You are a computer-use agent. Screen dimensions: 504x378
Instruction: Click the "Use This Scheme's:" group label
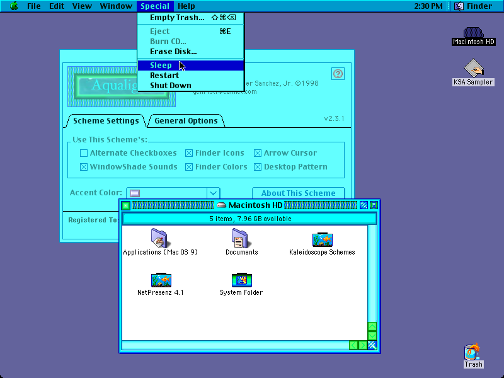pyautogui.click(x=110, y=140)
